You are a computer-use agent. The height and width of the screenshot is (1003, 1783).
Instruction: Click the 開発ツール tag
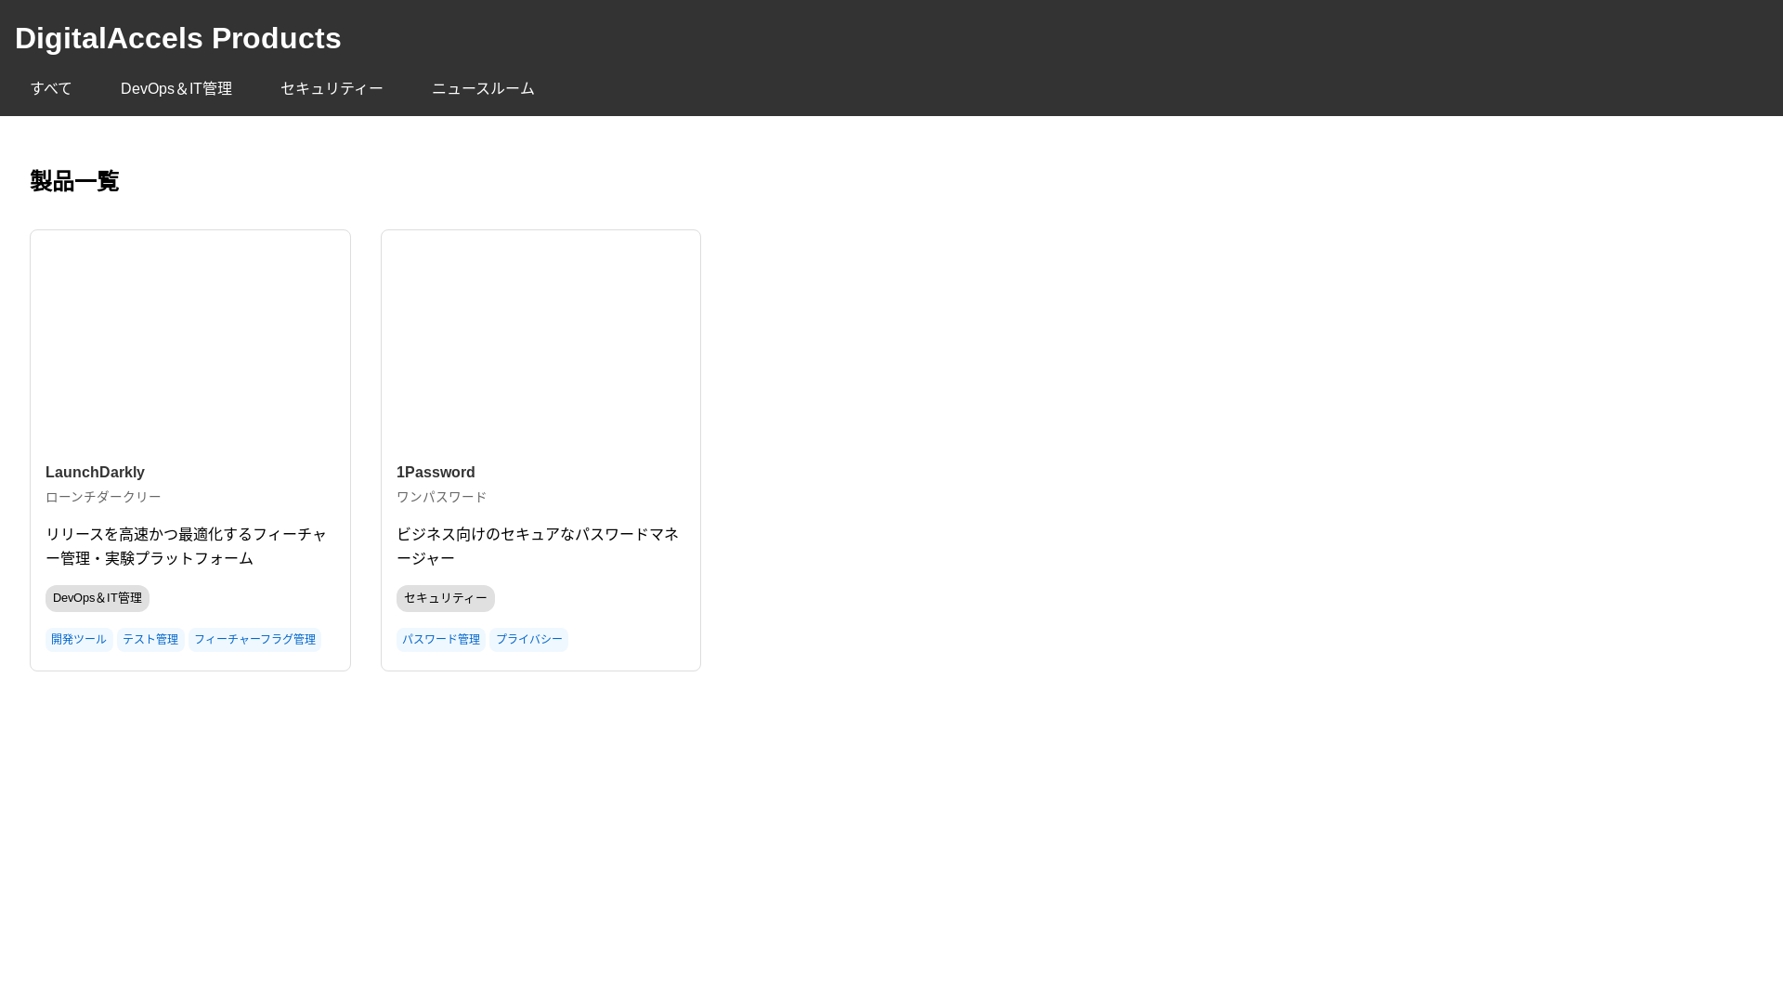(79, 639)
